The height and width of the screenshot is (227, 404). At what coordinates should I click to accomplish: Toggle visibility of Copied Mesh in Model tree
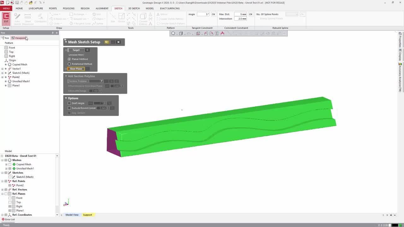pyautogui.click(x=10, y=165)
